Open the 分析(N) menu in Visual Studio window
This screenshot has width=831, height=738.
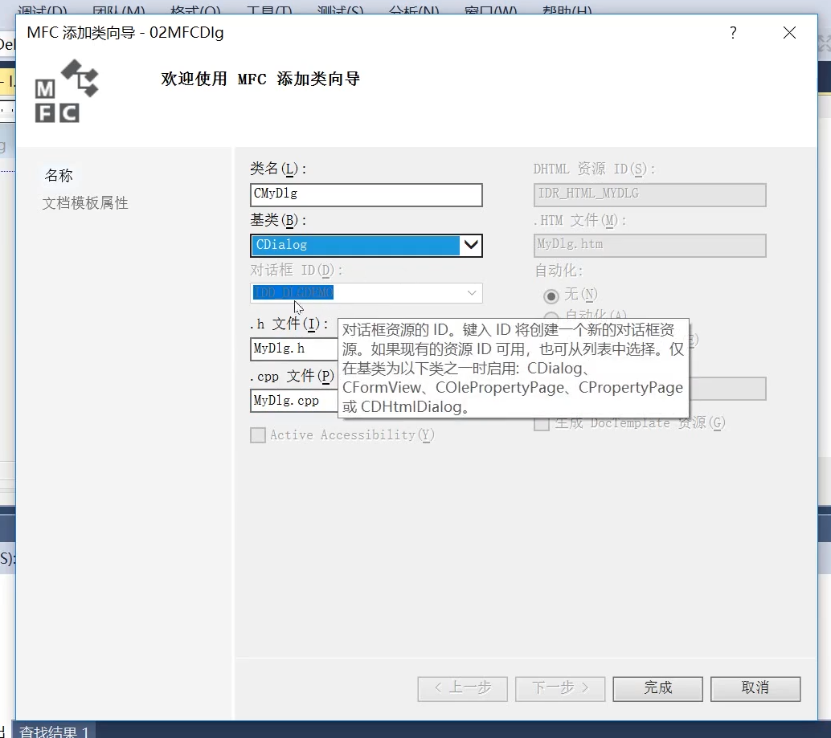[x=414, y=10]
